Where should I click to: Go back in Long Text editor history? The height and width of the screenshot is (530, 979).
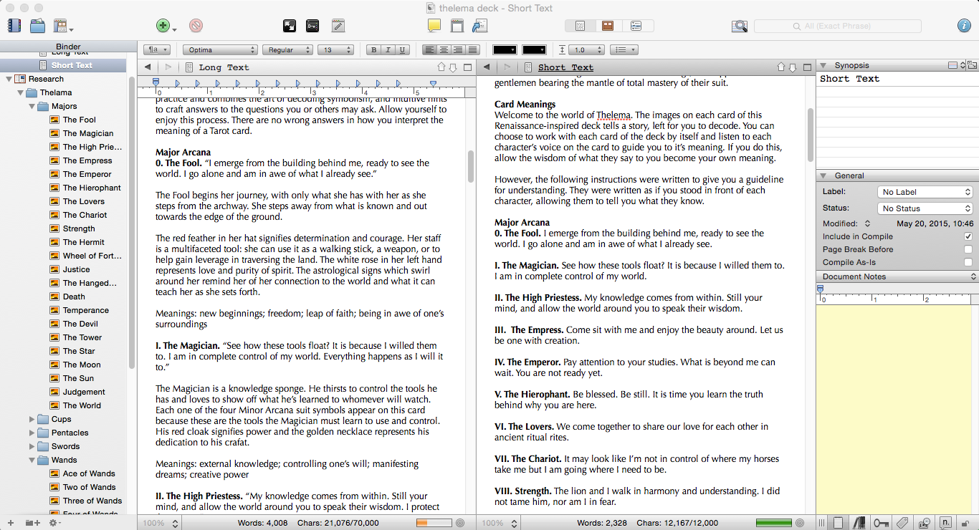[x=148, y=67]
